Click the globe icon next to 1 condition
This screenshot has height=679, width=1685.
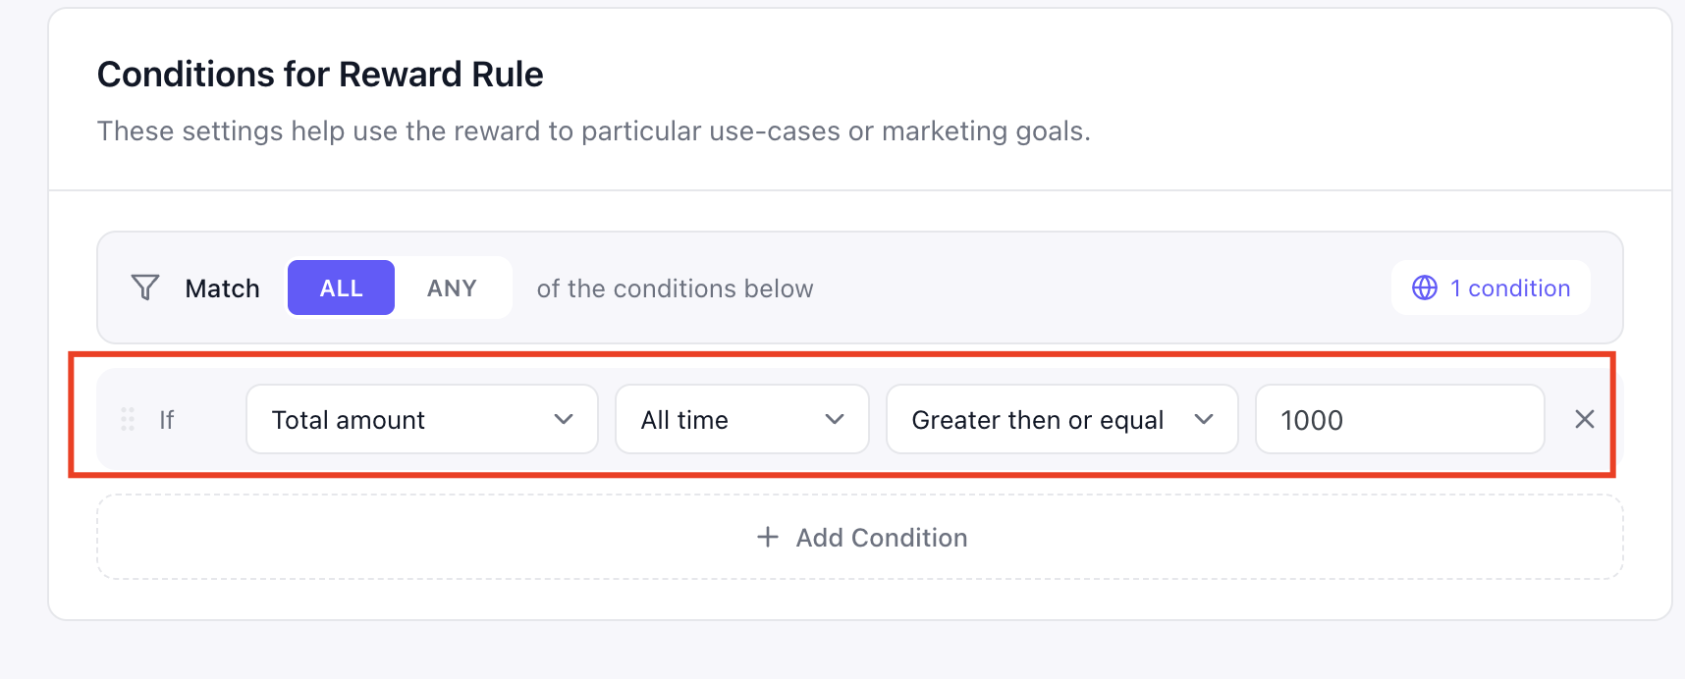pyautogui.click(x=1424, y=287)
